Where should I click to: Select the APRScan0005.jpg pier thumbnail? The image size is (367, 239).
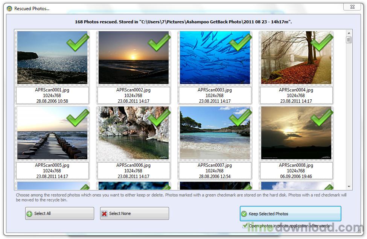point(52,133)
